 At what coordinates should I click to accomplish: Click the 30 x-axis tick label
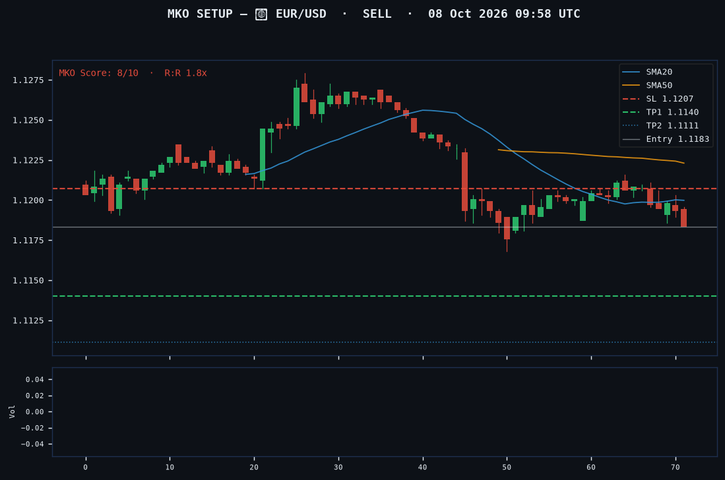(338, 467)
